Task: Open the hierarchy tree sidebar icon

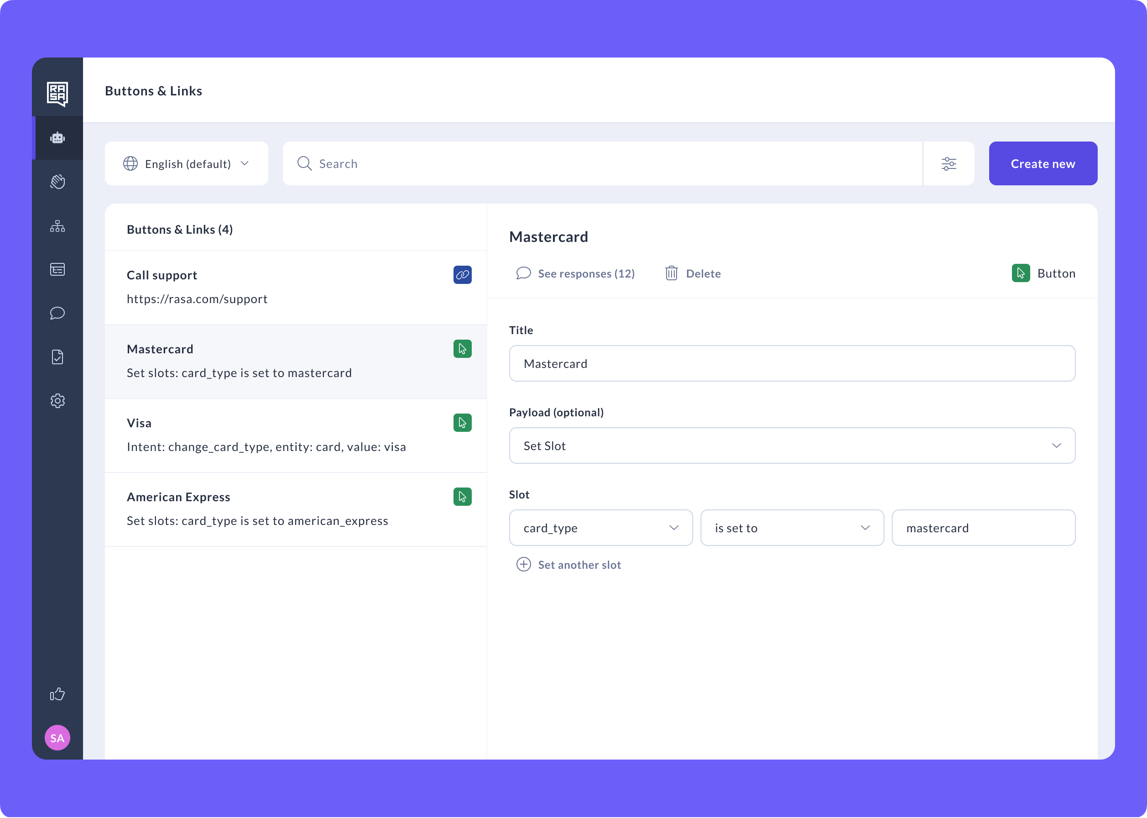Action: point(57,226)
